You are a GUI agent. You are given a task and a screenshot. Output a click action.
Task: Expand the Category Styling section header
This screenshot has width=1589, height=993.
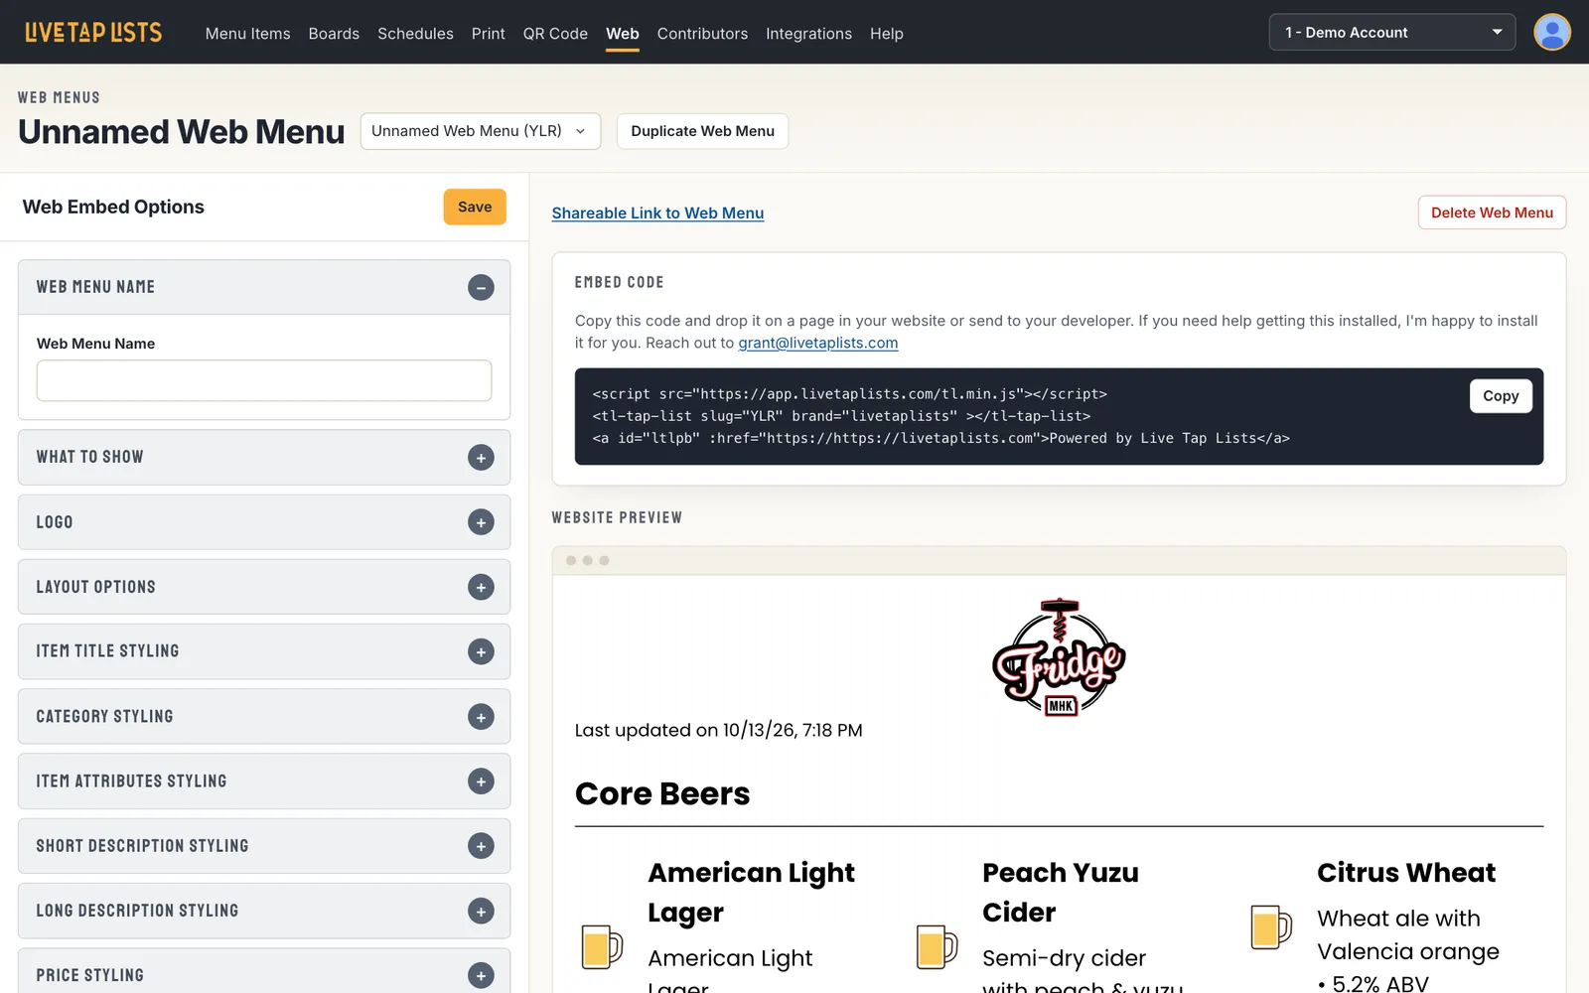(x=264, y=717)
